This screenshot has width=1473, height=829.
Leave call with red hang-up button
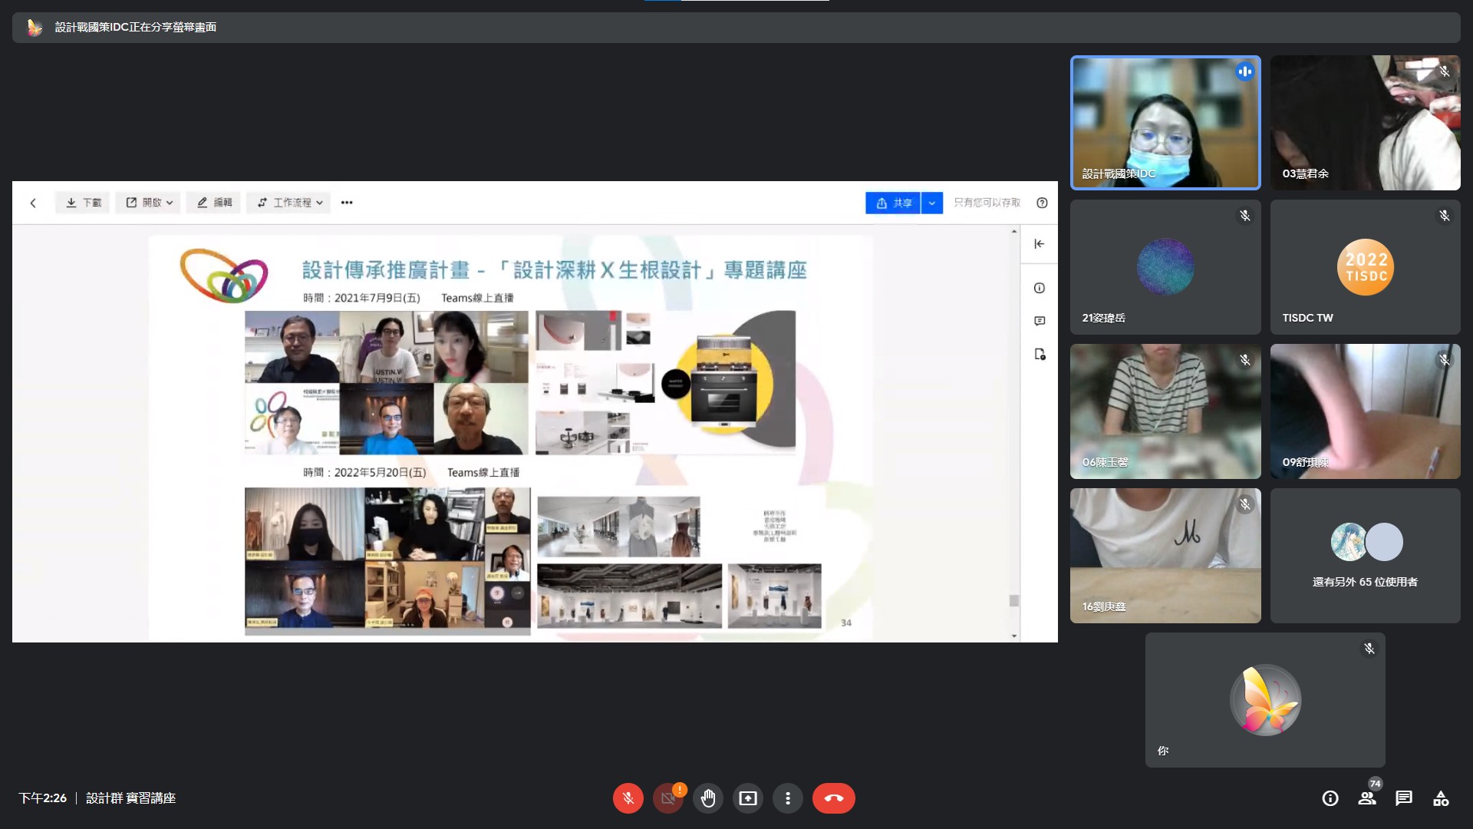pos(833,798)
